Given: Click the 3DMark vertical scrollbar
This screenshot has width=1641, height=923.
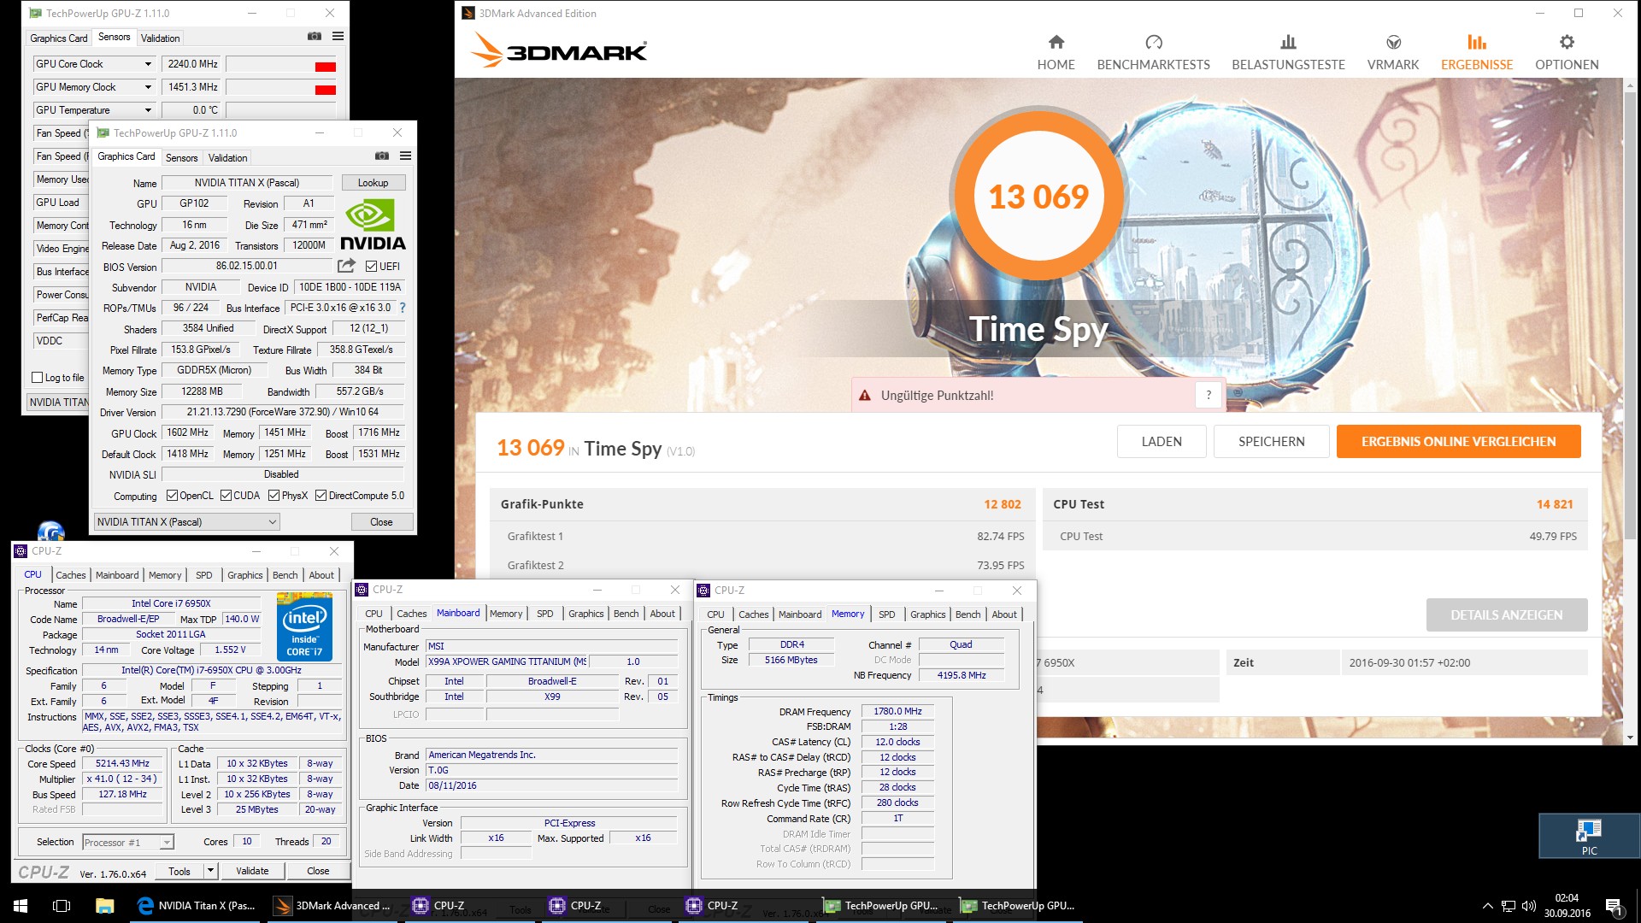Looking at the screenshot, I should tap(1629, 316).
